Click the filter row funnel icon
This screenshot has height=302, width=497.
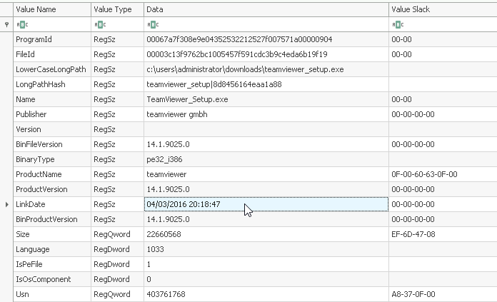(x=6, y=24)
